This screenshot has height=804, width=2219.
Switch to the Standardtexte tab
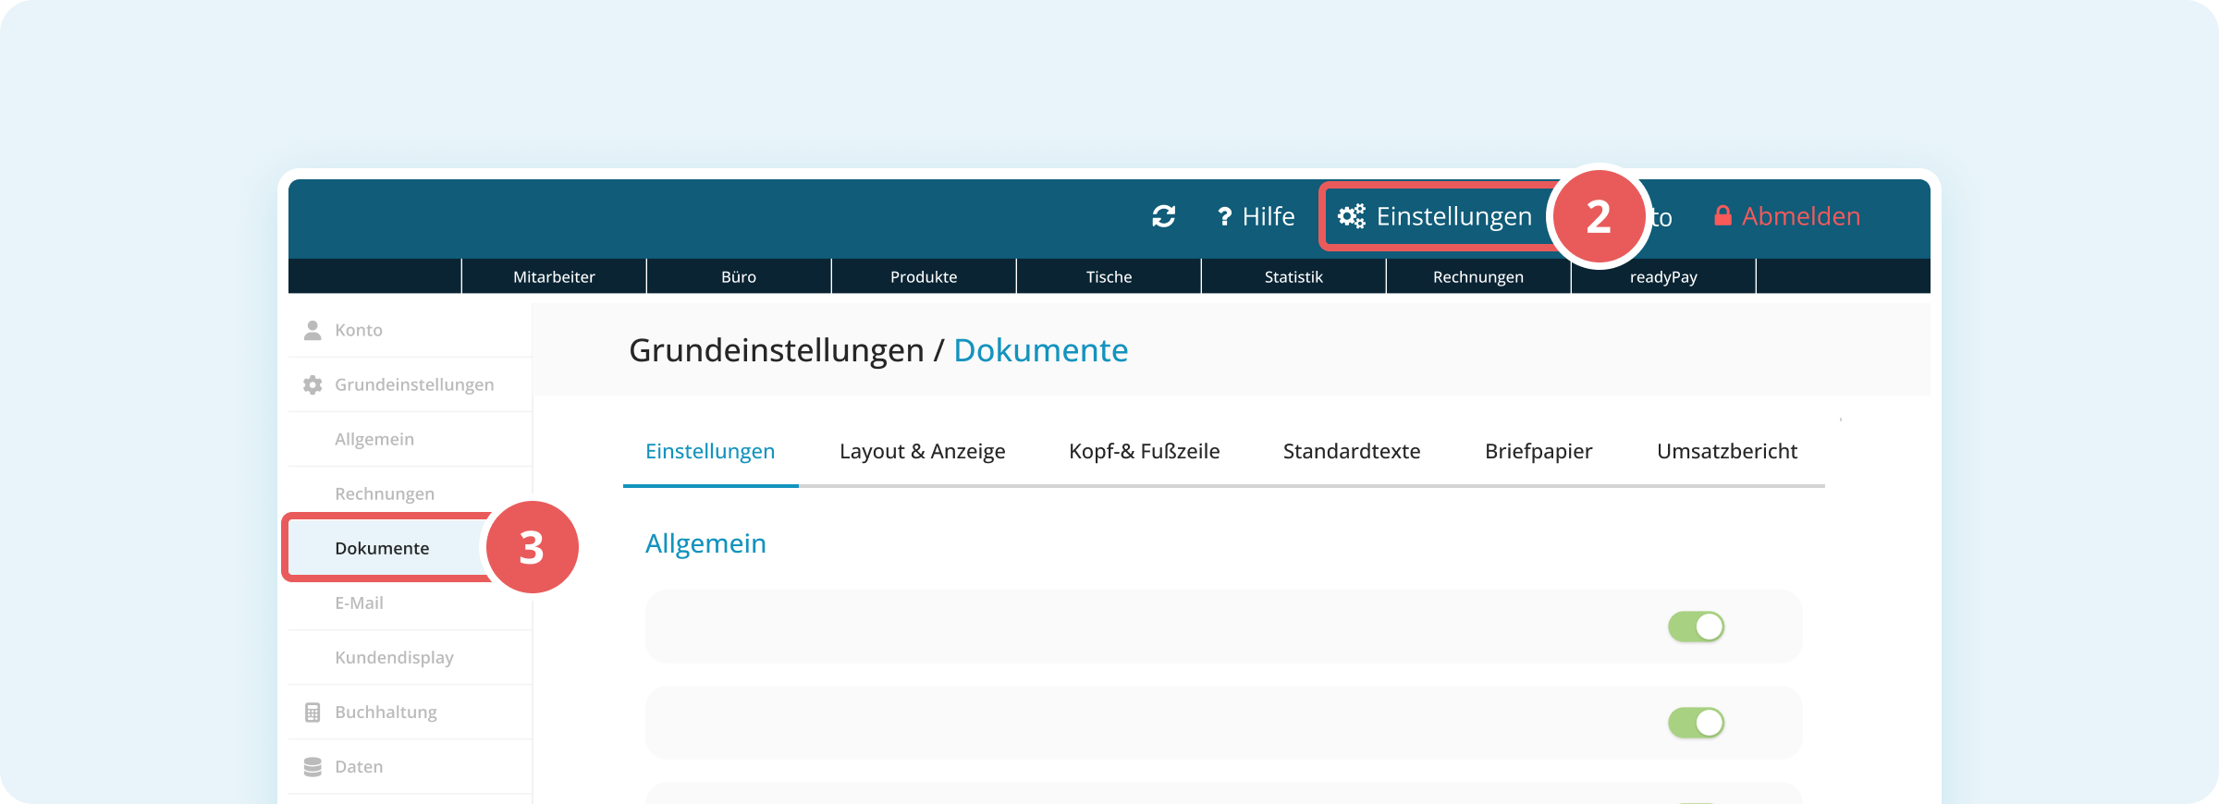click(1352, 451)
